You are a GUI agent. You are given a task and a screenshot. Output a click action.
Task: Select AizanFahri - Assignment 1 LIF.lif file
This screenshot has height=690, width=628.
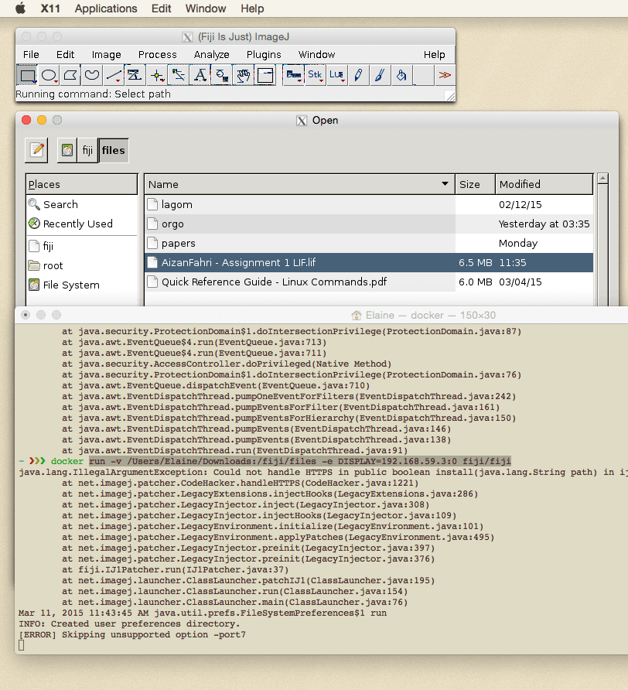pyautogui.click(x=369, y=263)
